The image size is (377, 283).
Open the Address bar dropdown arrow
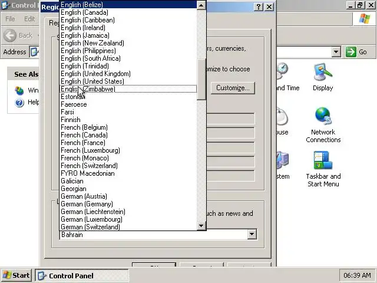click(x=336, y=52)
